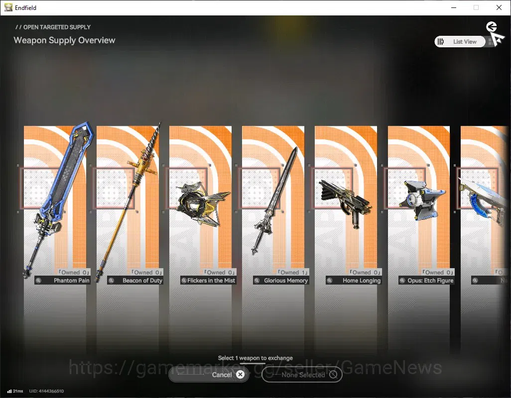The width and height of the screenshot is (511, 398).
Task: Toggle the grid view icon beside List View
Action: [x=491, y=42]
